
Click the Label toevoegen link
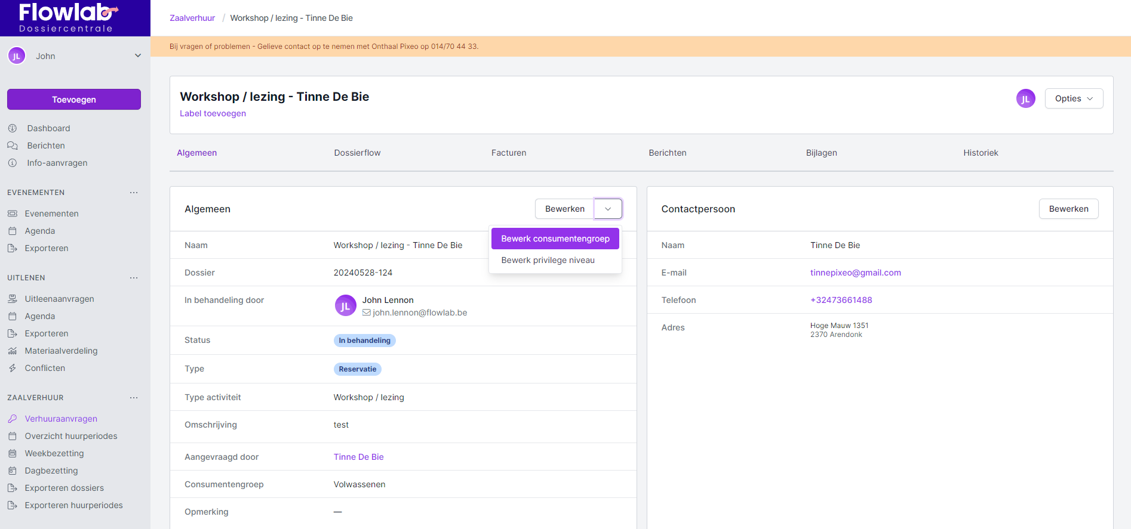click(x=213, y=113)
